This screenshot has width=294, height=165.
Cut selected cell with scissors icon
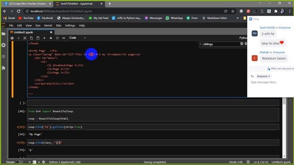click(25, 38)
